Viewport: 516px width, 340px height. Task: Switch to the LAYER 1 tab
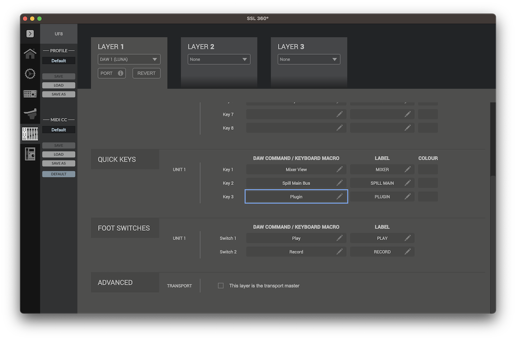tap(111, 47)
